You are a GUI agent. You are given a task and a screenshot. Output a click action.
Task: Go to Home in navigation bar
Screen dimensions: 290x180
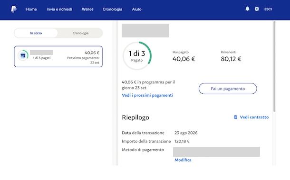click(31, 9)
